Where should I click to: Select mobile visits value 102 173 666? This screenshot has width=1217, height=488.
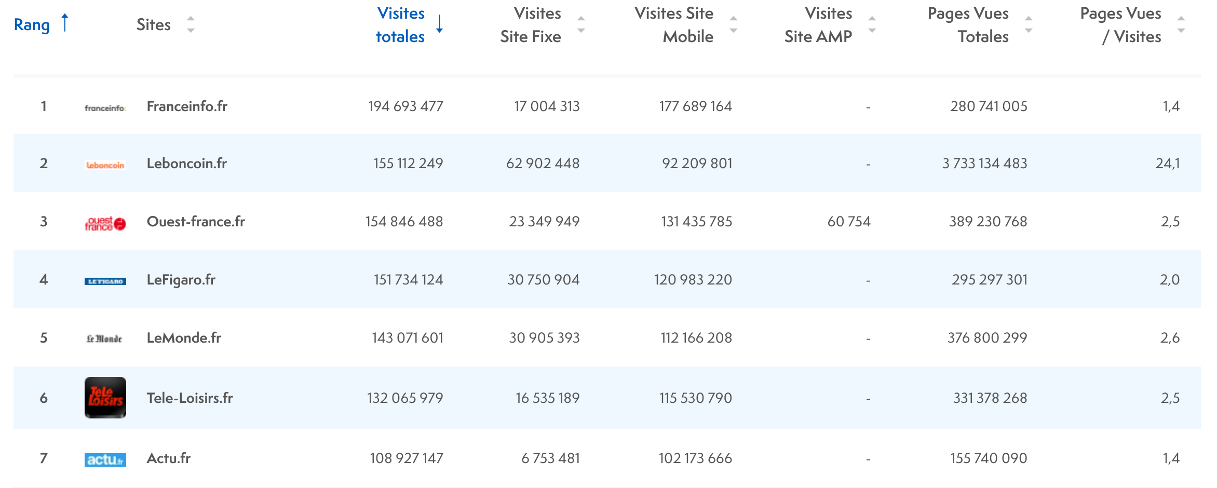point(695,458)
